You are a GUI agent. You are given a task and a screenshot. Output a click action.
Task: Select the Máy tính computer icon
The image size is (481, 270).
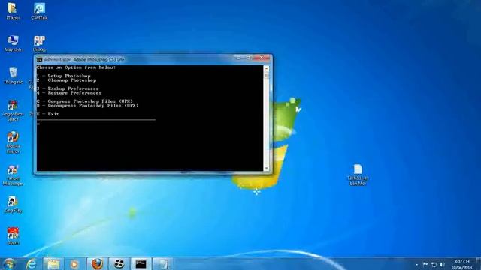tap(13, 43)
